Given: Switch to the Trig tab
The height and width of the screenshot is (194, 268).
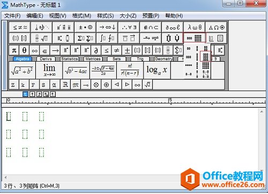Looking at the screenshot, I should click(x=140, y=59).
